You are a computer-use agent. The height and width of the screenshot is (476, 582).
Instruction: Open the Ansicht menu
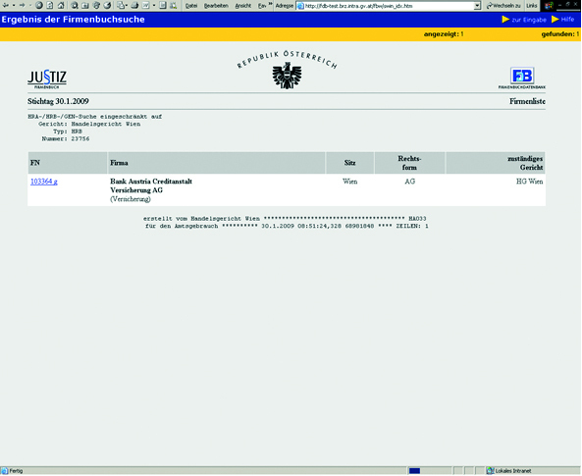point(243,6)
